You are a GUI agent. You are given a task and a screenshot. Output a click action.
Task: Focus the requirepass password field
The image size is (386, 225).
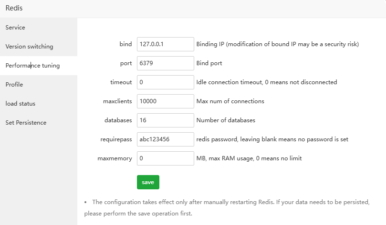pyautogui.click(x=165, y=139)
